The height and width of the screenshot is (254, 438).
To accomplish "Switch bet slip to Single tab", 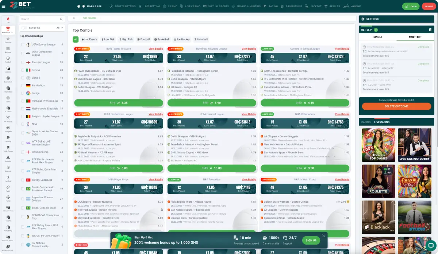I will click(x=378, y=37).
